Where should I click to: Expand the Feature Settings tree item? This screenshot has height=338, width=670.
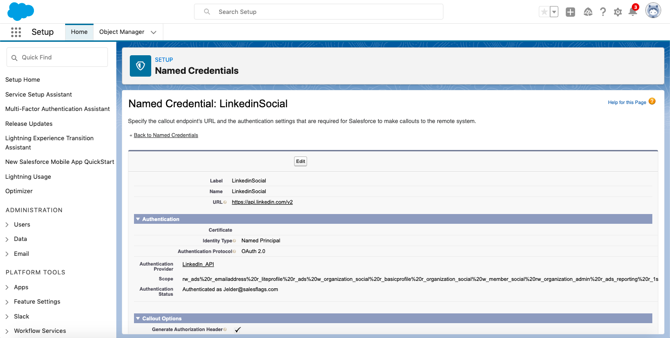click(x=7, y=302)
